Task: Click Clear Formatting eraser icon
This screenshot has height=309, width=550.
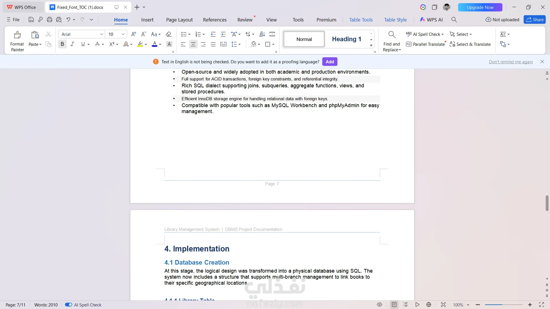Action: pos(168,34)
